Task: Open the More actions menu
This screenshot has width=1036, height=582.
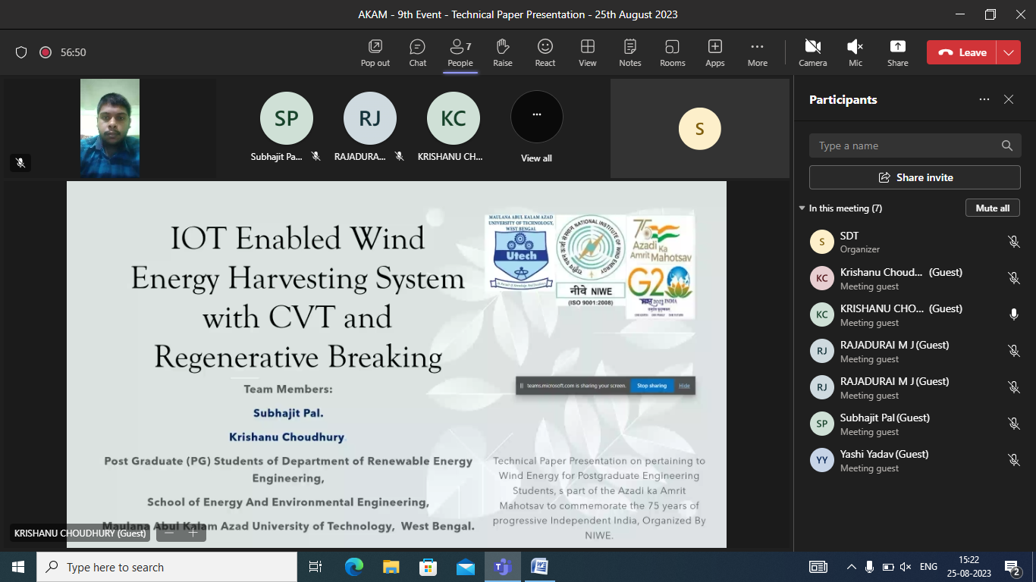Action: point(757,52)
